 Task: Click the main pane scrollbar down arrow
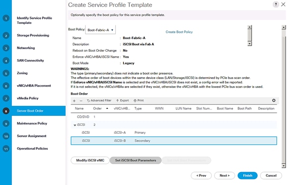point(284,166)
